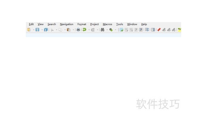This screenshot has width=207, height=138.
Task: Toggle bookmark with the red marker icon
Action: (159, 30)
